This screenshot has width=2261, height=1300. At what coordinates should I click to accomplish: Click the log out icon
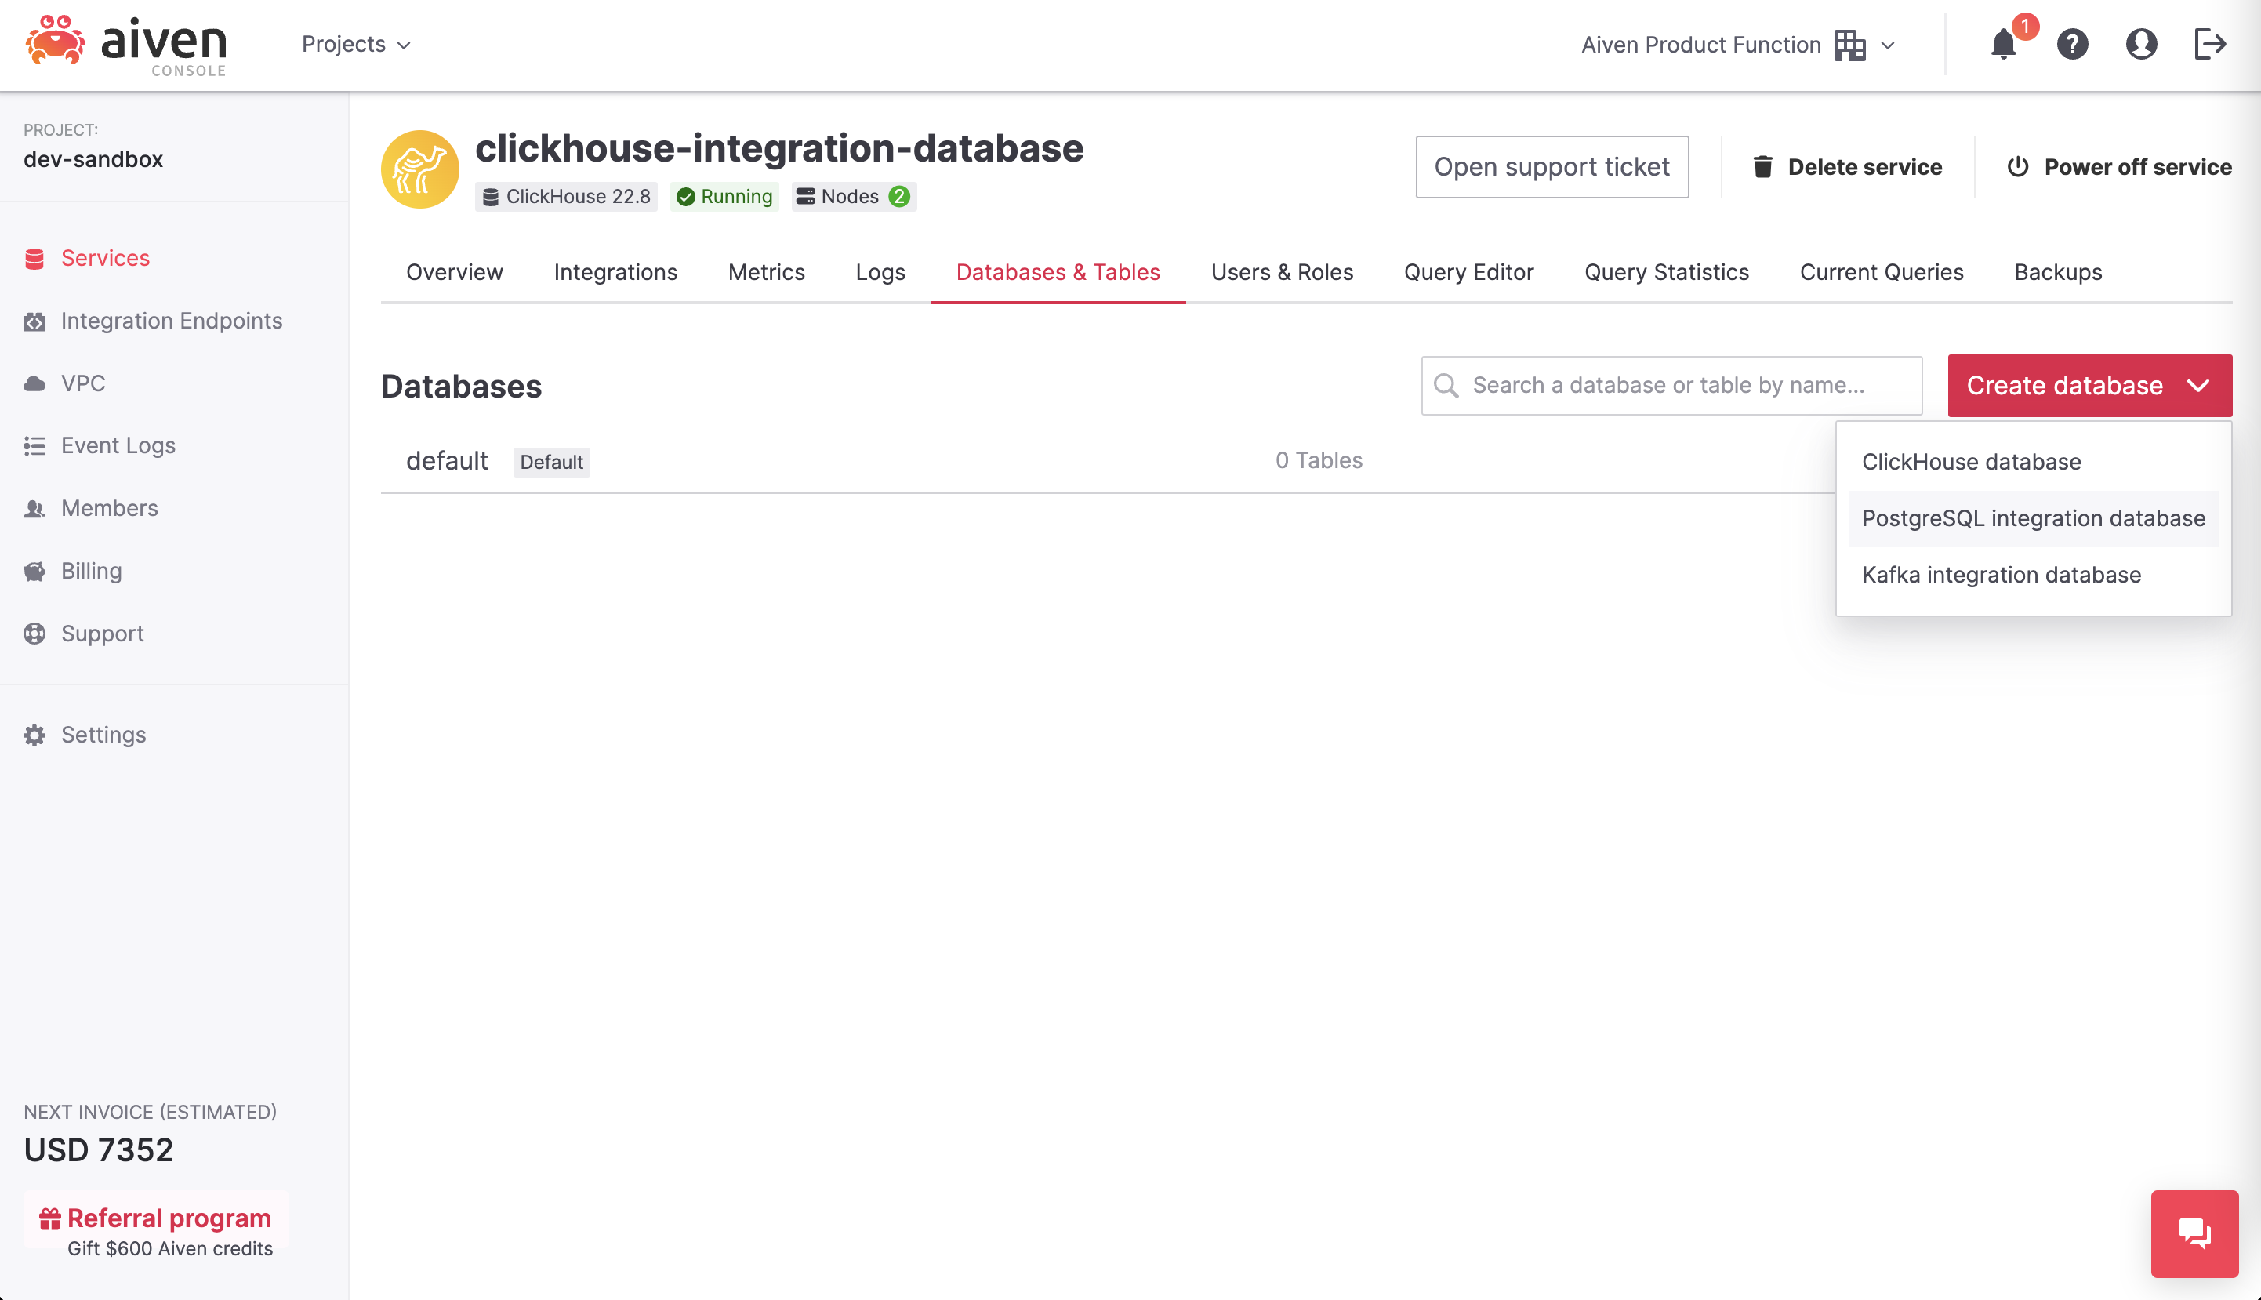tap(2210, 44)
